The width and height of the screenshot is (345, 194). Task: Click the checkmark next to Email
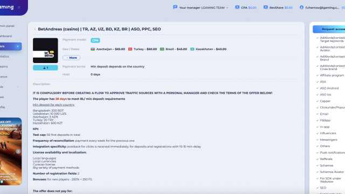[318, 114]
